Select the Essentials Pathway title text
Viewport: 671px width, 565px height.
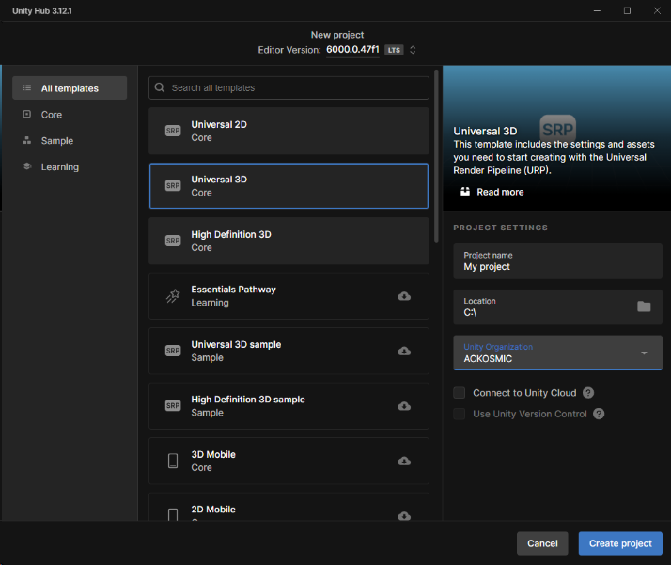pos(233,290)
